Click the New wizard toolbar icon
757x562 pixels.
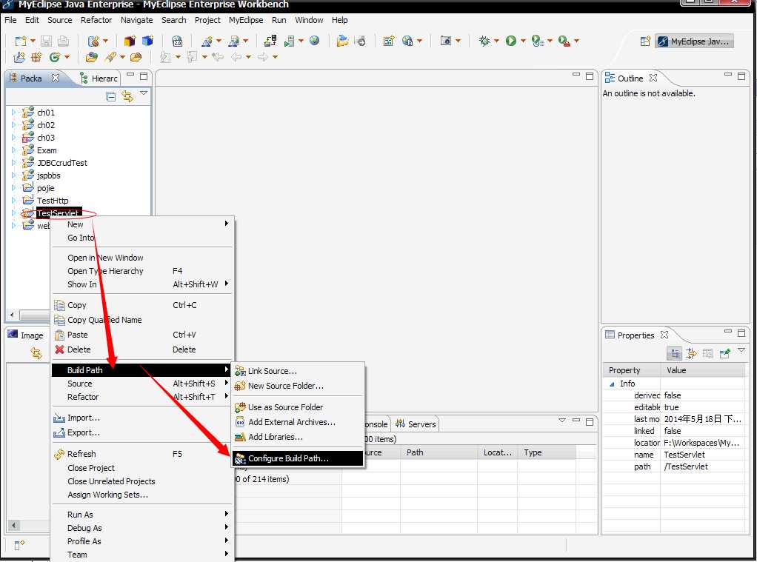coord(20,41)
